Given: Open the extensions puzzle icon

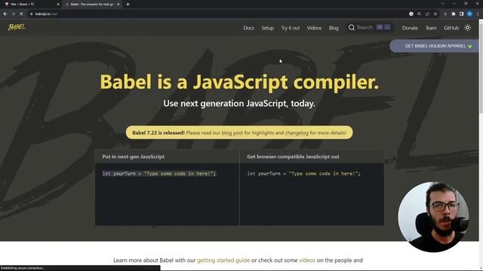Looking at the screenshot, I should pos(454,14).
